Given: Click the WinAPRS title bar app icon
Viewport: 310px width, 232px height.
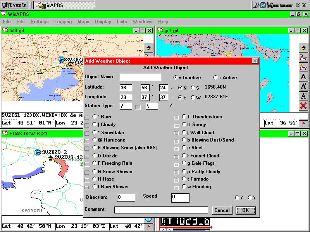Looking at the screenshot, I should [3, 14].
